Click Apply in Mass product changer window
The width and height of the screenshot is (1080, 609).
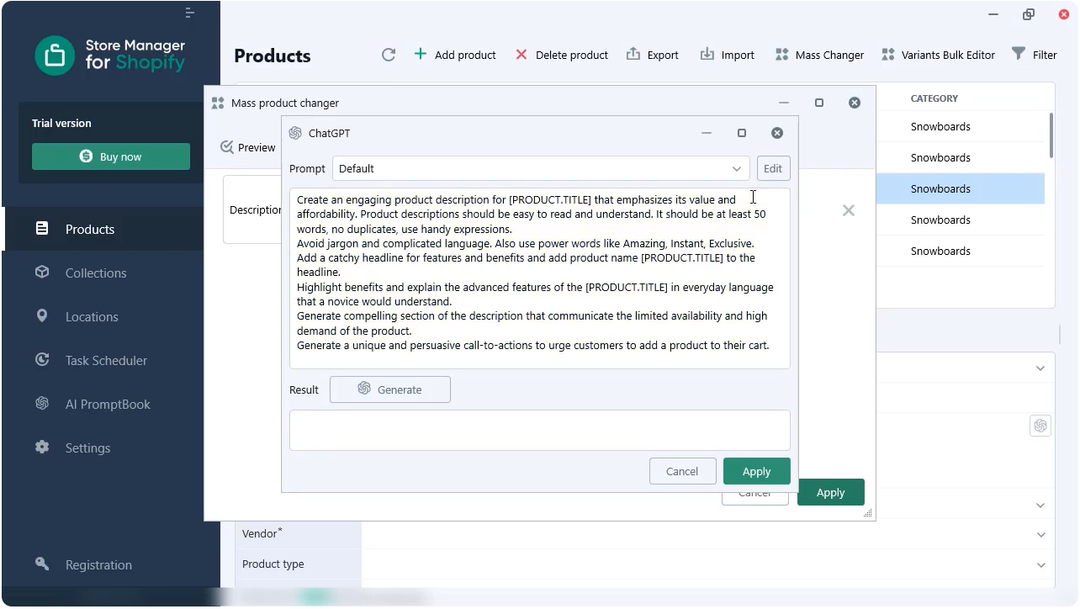831,492
